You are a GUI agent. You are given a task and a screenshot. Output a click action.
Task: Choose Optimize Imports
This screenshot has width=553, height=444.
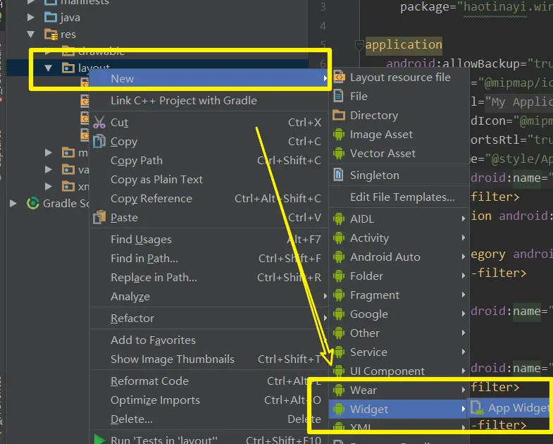coord(209,400)
